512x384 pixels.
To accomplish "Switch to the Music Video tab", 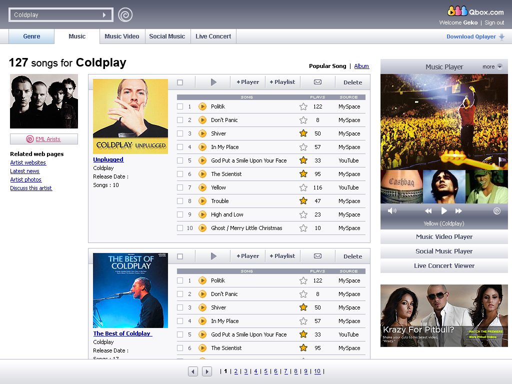I will pyautogui.click(x=122, y=36).
